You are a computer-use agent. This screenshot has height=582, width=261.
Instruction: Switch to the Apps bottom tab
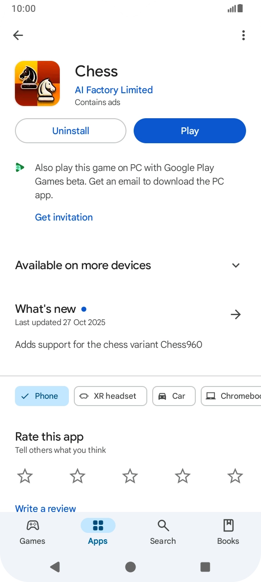(x=98, y=531)
